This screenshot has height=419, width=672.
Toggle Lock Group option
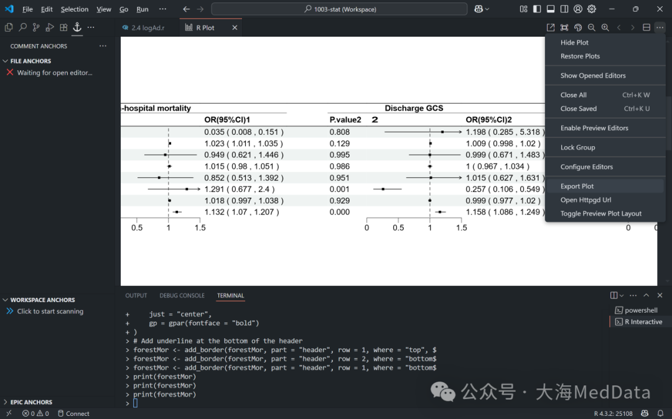(605, 147)
